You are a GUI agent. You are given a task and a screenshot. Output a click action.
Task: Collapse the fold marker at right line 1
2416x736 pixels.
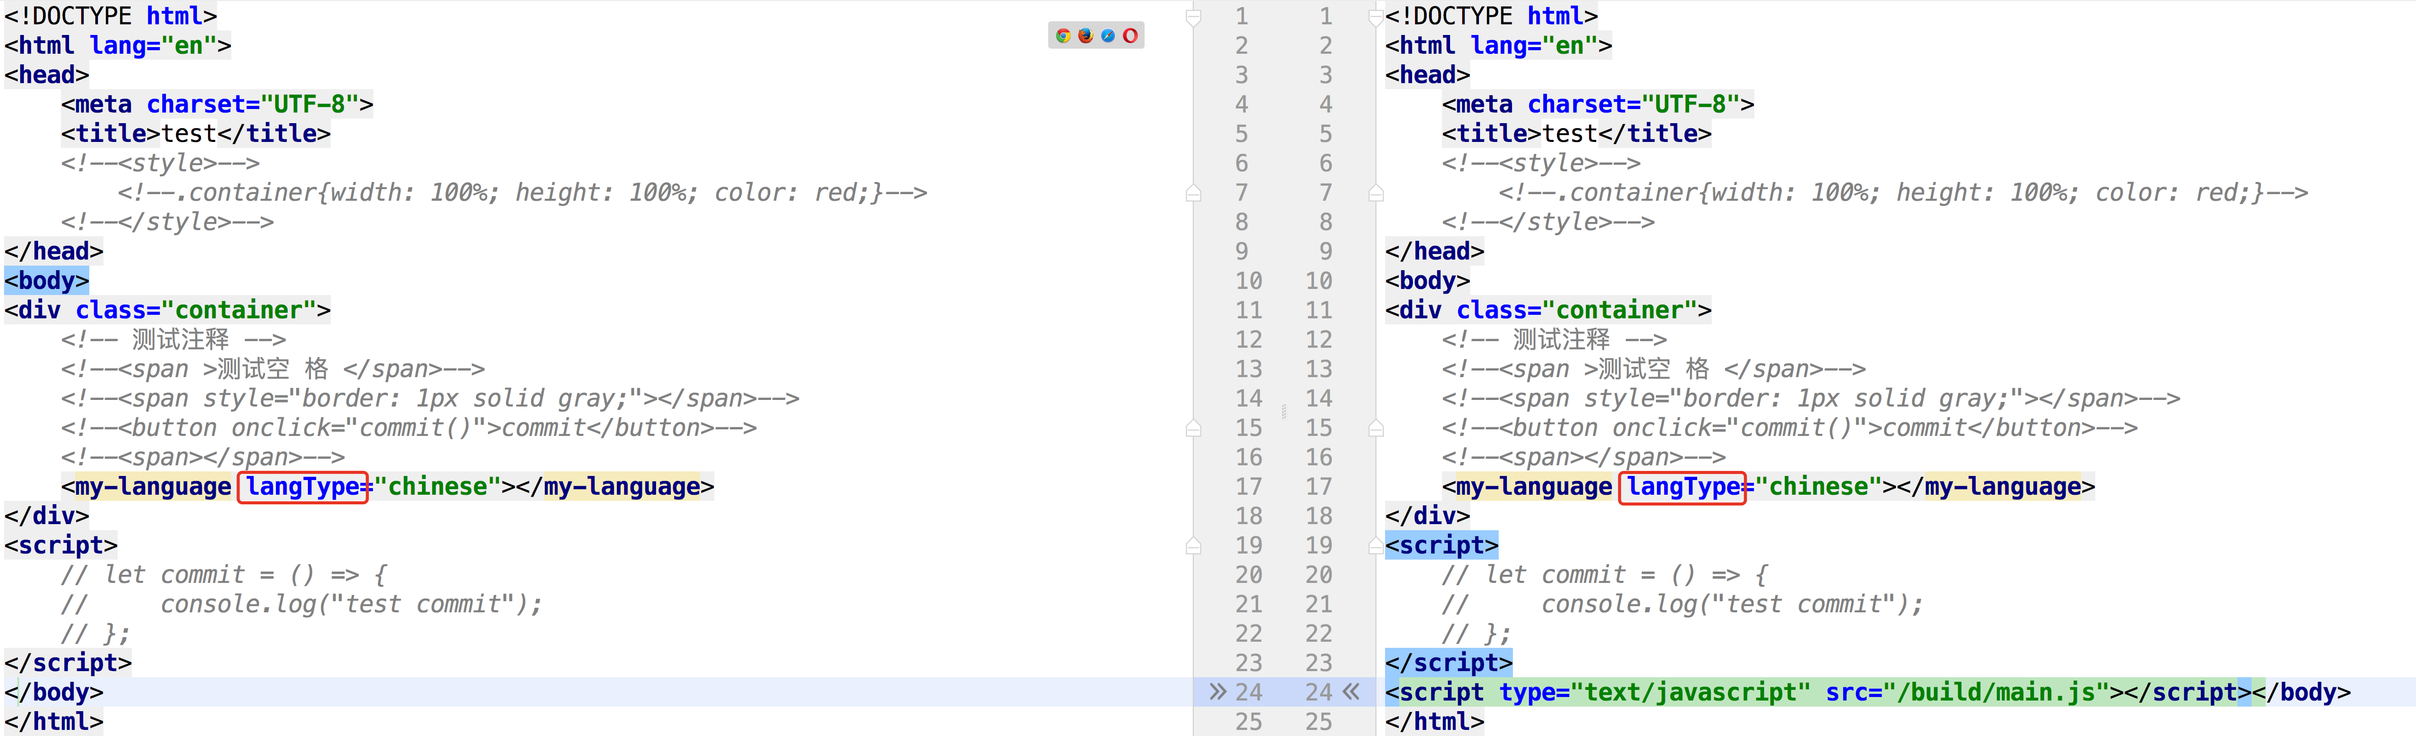tap(1376, 17)
